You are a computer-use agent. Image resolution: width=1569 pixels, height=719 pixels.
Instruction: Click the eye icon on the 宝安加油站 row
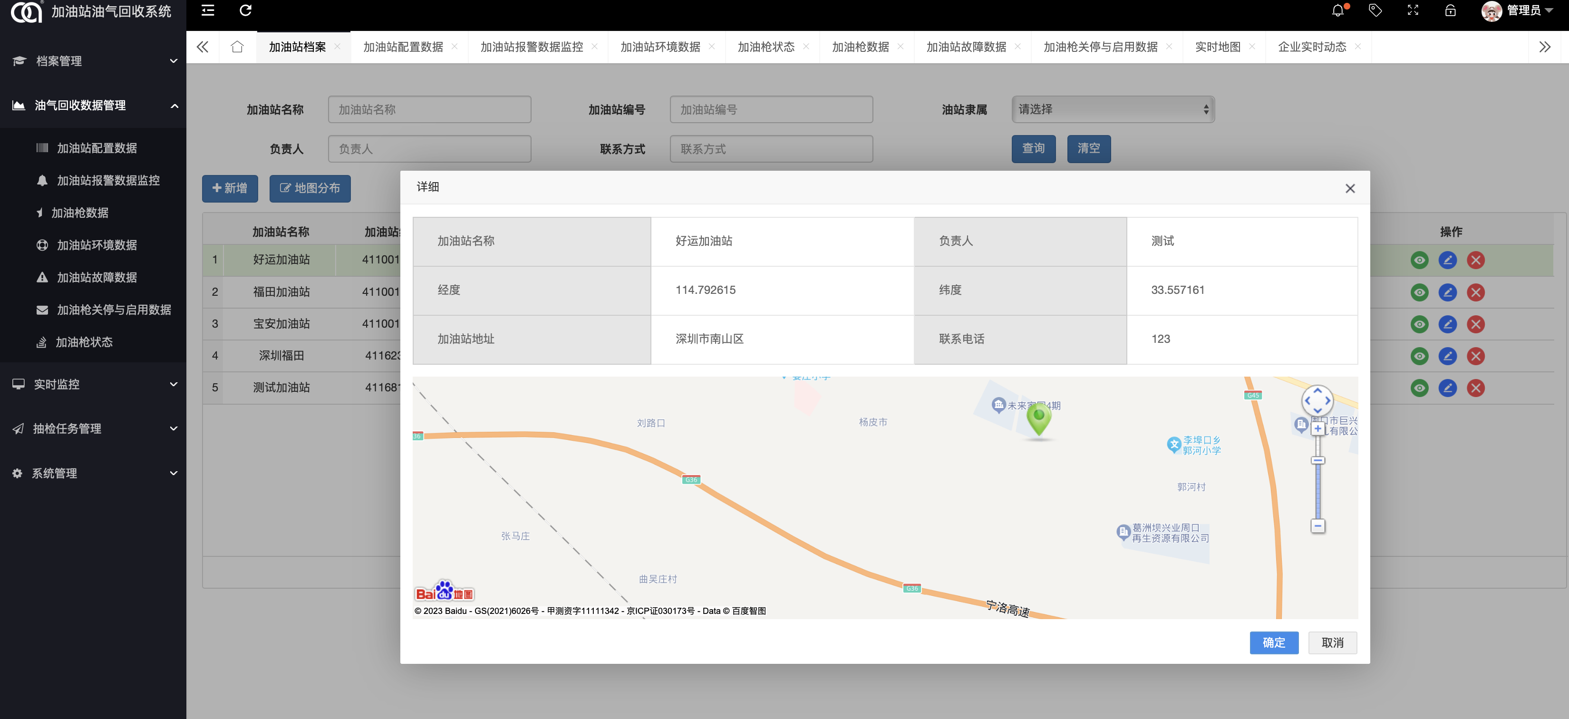click(x=1420, y=324)
